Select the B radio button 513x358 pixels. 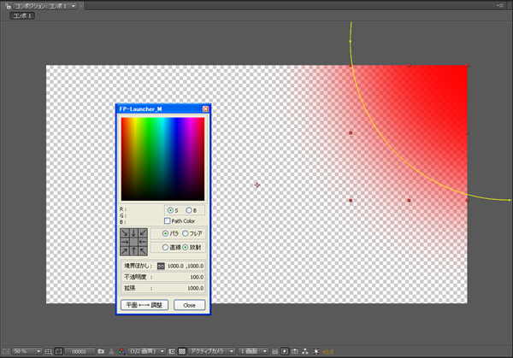(189, 210)
